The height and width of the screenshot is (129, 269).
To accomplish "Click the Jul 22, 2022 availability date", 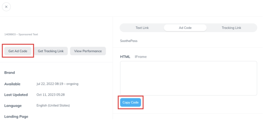I will pos(57,84).
